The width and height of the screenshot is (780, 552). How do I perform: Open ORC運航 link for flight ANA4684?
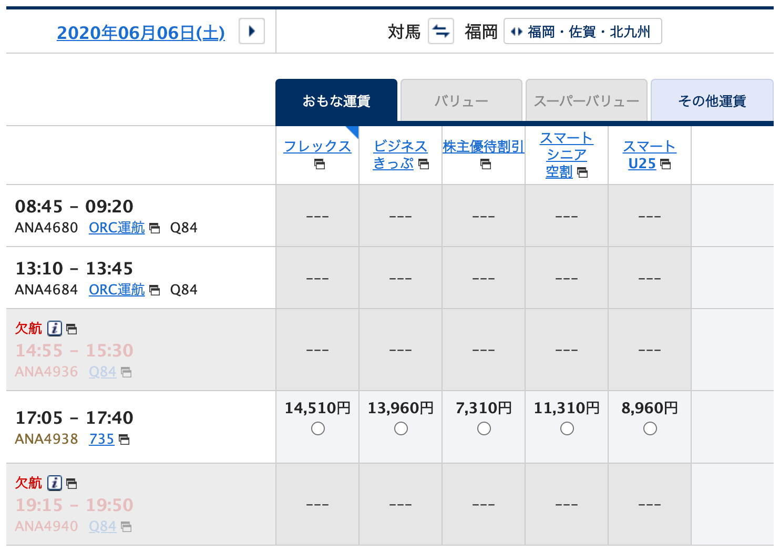point(117,290)
